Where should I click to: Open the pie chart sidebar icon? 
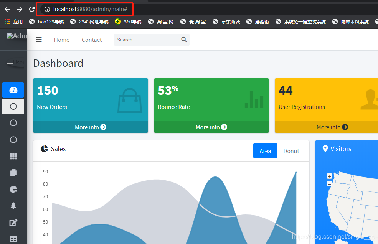pos(13,189)
